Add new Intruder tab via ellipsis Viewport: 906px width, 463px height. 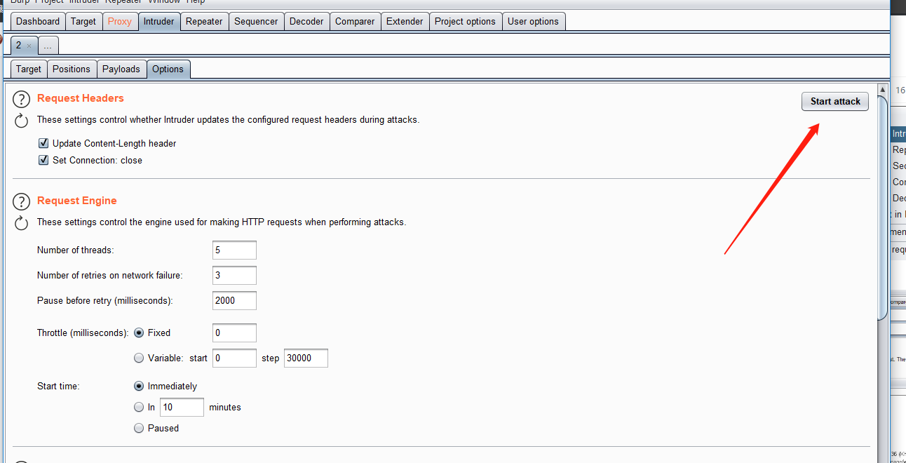[48, 46]
